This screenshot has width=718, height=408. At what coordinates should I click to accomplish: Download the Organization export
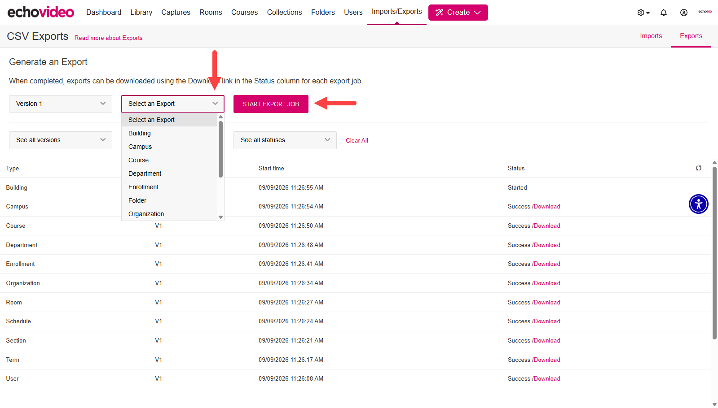pyautogui.click(x=547, y=283)
